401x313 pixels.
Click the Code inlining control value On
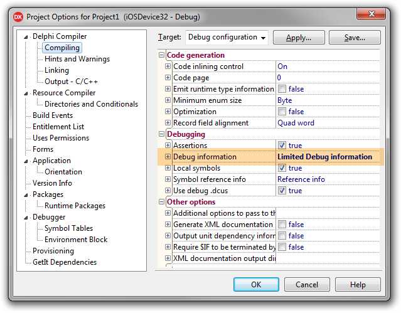point(282,66)
